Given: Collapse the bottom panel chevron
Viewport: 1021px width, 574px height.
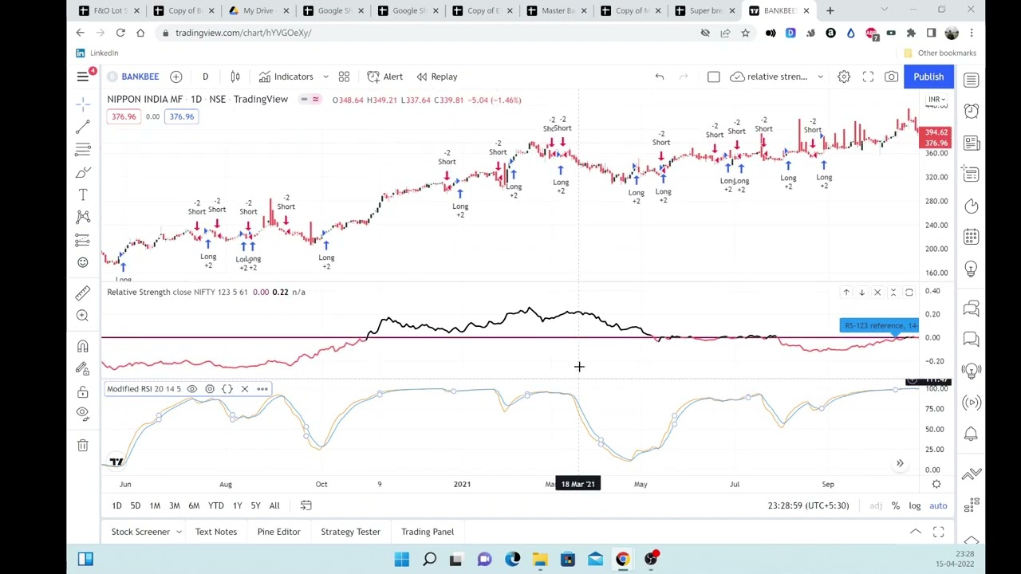Looking at the screenshot, I should (x=916, y=532).
